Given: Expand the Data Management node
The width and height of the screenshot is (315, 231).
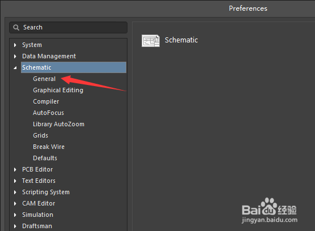Looking at the screenshot, I should click(x=15, y=57).
